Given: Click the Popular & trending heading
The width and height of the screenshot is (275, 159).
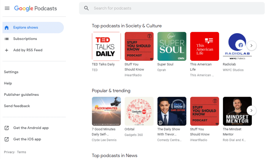Looking at the screenshot, I should [111, 91].
